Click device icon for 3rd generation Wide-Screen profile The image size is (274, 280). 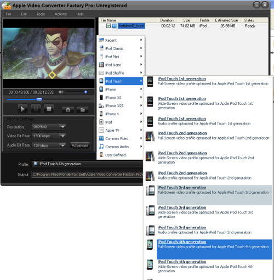(150, 210)
